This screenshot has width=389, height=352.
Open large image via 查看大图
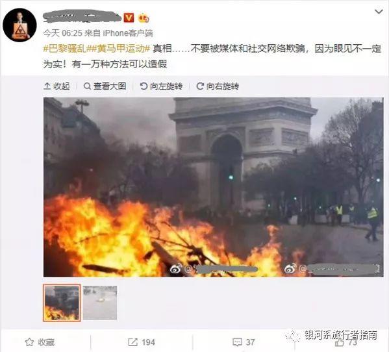105,86
